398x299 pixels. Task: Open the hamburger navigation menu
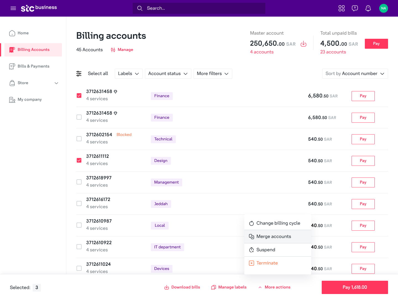pyautogui.click(x=13, y=8)
